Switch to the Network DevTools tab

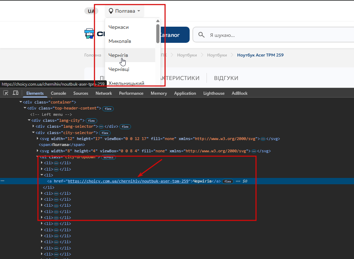pos(104,93)
